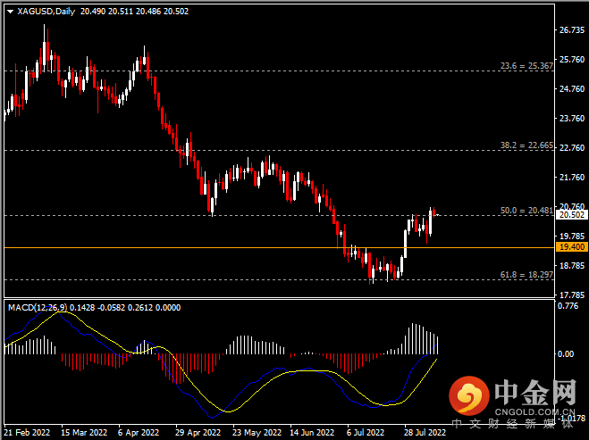
Task: Click the 14 Jun 2022 date label
Action: tap(312, 433)
